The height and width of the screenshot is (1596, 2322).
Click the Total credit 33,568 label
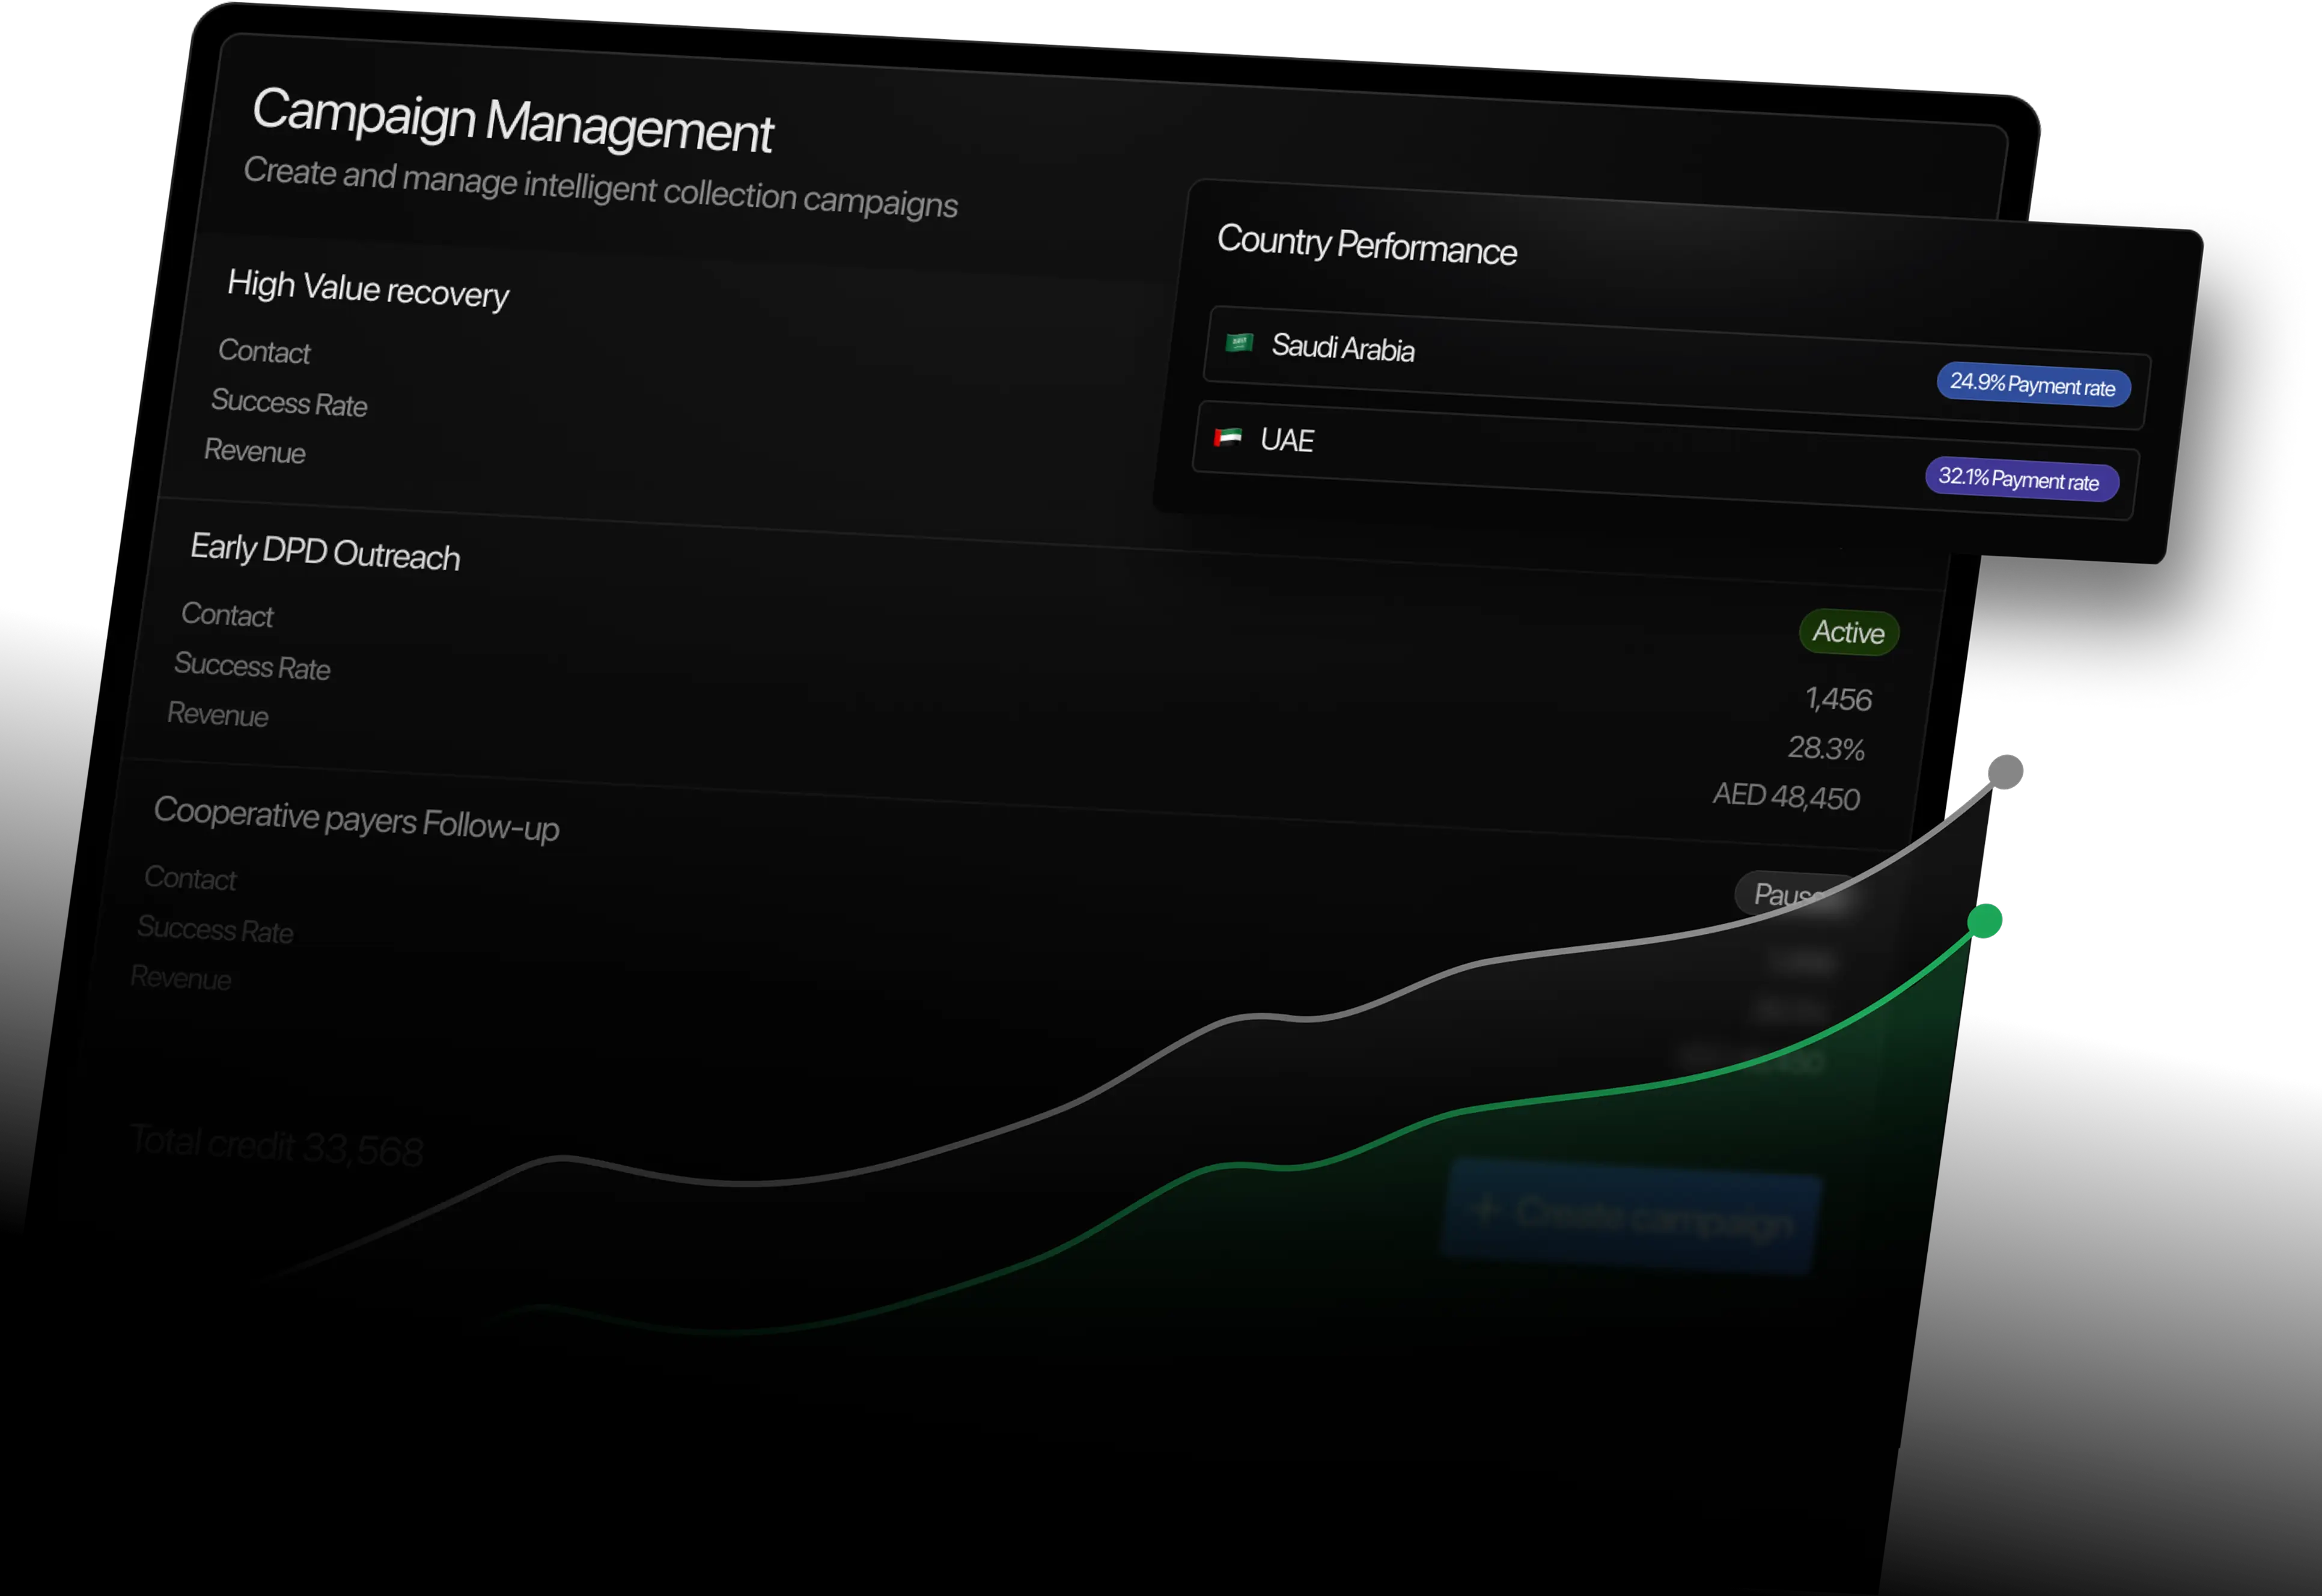point(276,1146)
